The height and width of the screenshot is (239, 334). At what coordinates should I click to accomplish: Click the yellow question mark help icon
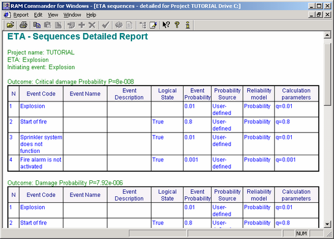[177, 25]
